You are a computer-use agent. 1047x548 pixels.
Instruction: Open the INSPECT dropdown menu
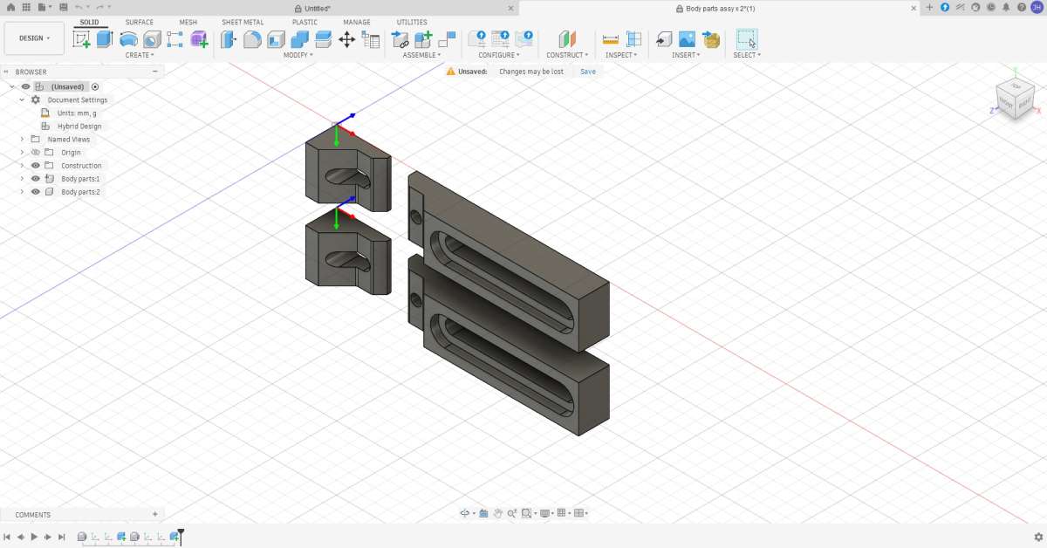coord(621,55)
